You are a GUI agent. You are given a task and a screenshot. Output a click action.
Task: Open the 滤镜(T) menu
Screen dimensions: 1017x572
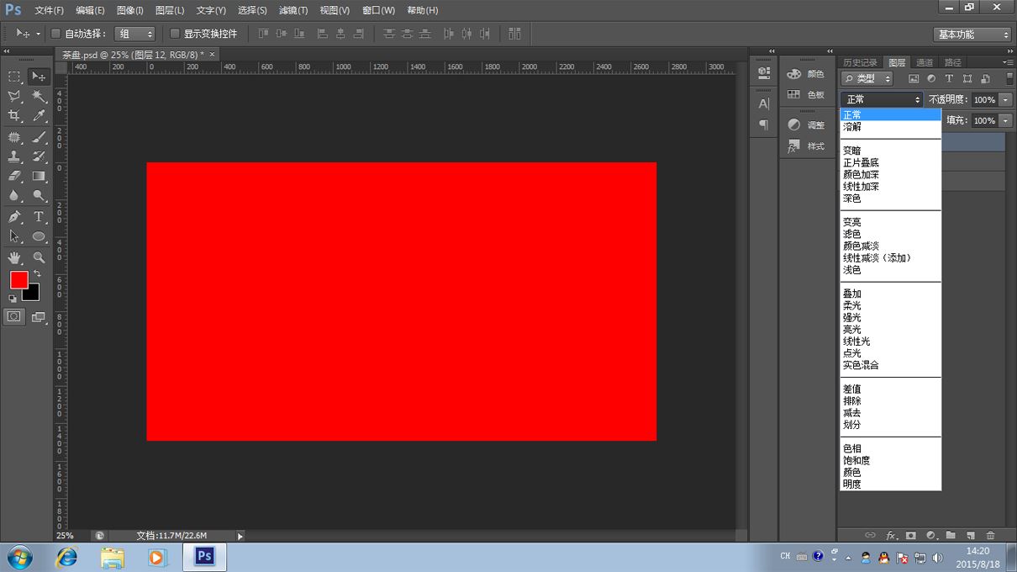[x=293, y=10]
